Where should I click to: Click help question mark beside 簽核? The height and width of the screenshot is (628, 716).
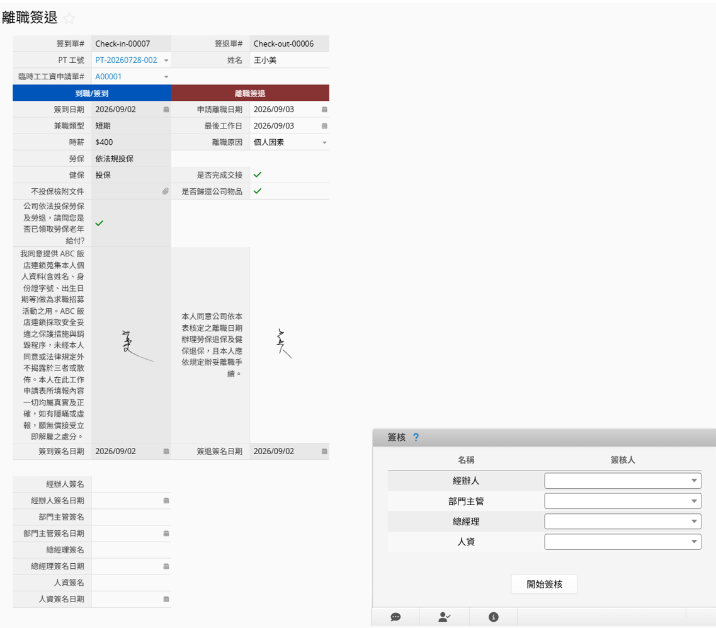click(416, 437)
